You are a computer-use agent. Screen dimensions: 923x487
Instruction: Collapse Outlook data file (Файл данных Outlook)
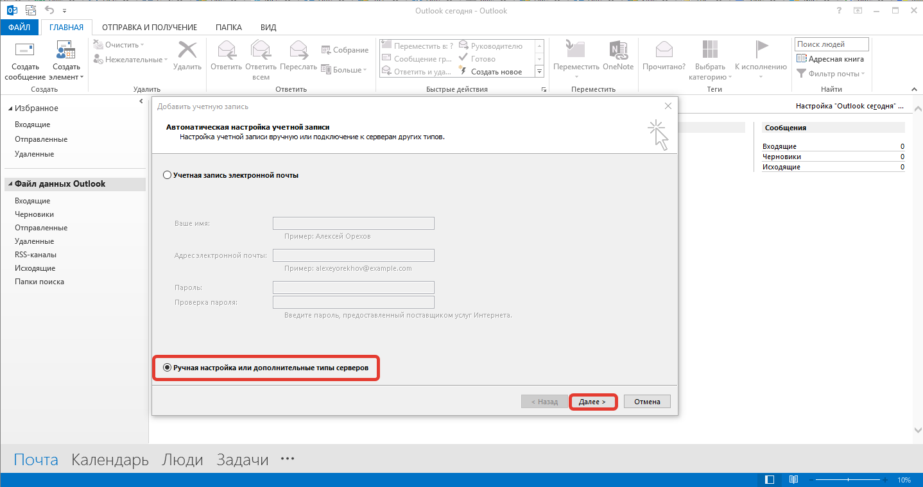[x=10, y=184]
